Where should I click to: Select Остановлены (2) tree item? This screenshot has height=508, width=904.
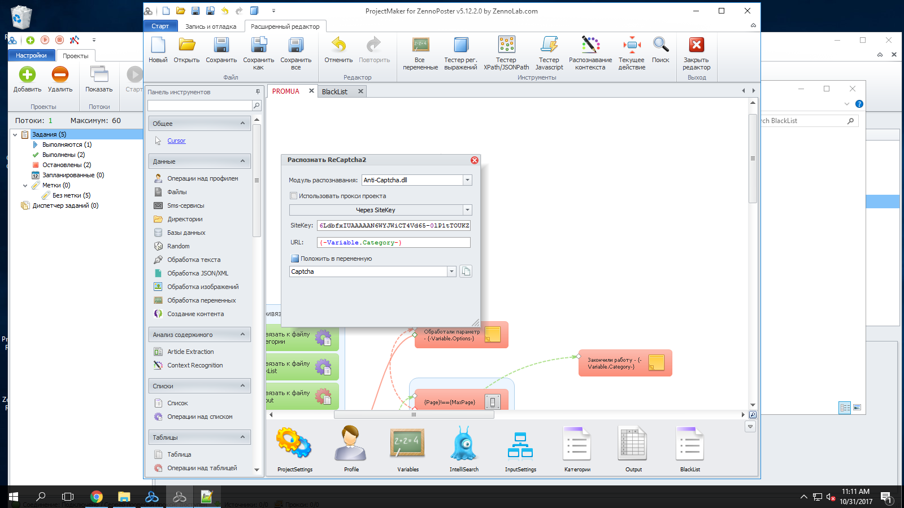coord(66,165)
